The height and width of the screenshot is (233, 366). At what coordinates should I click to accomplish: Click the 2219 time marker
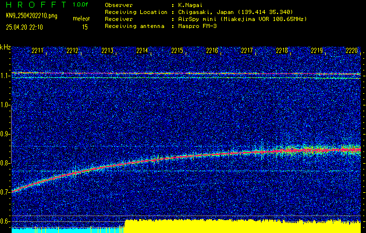pos(317,51)
